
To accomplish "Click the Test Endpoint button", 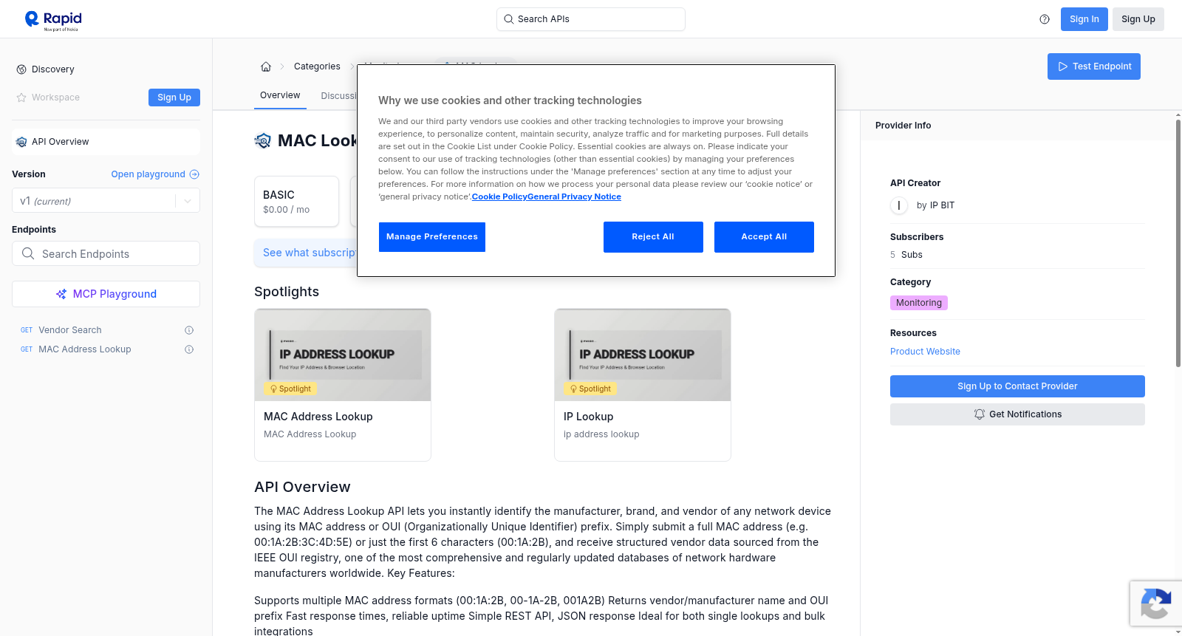I will (x=1094, y=66).
